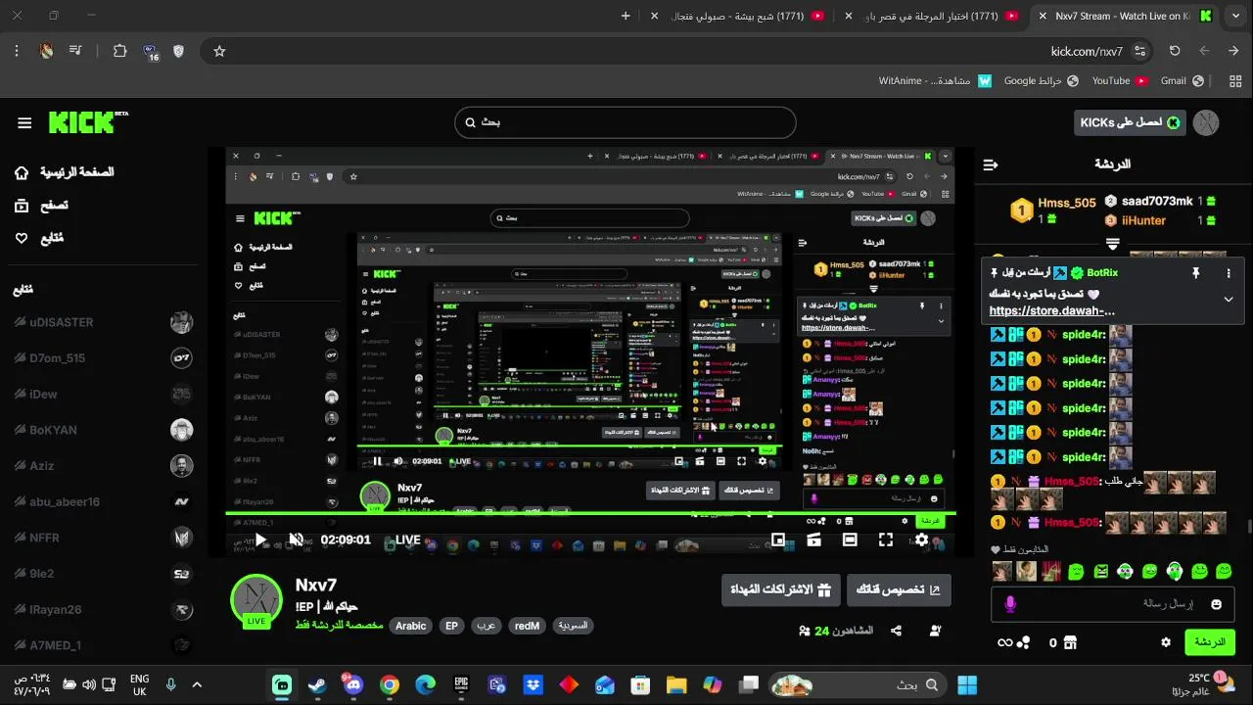Image resolution: width=1253 pixels, height=705 pixels.
Task: Share the Nxv7 stream
Action: [896, 631]
